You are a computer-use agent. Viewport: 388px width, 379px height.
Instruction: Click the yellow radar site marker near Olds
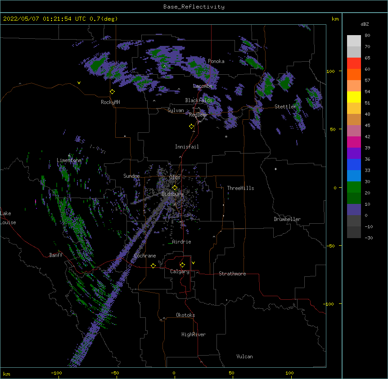[175, 188]
